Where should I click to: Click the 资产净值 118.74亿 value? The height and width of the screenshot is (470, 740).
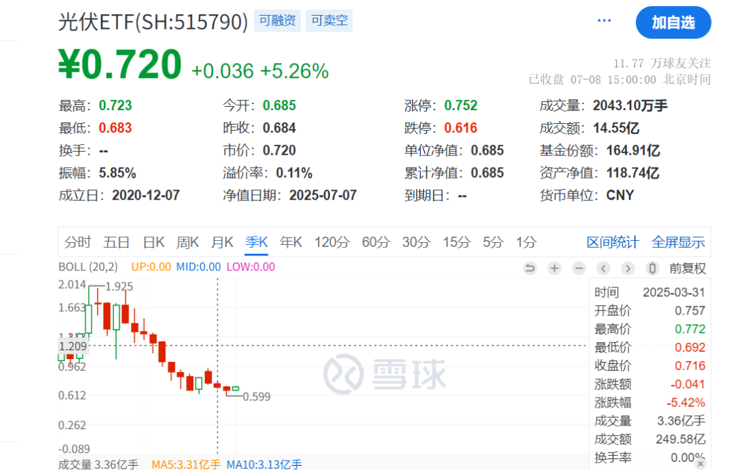pos(632,173)
